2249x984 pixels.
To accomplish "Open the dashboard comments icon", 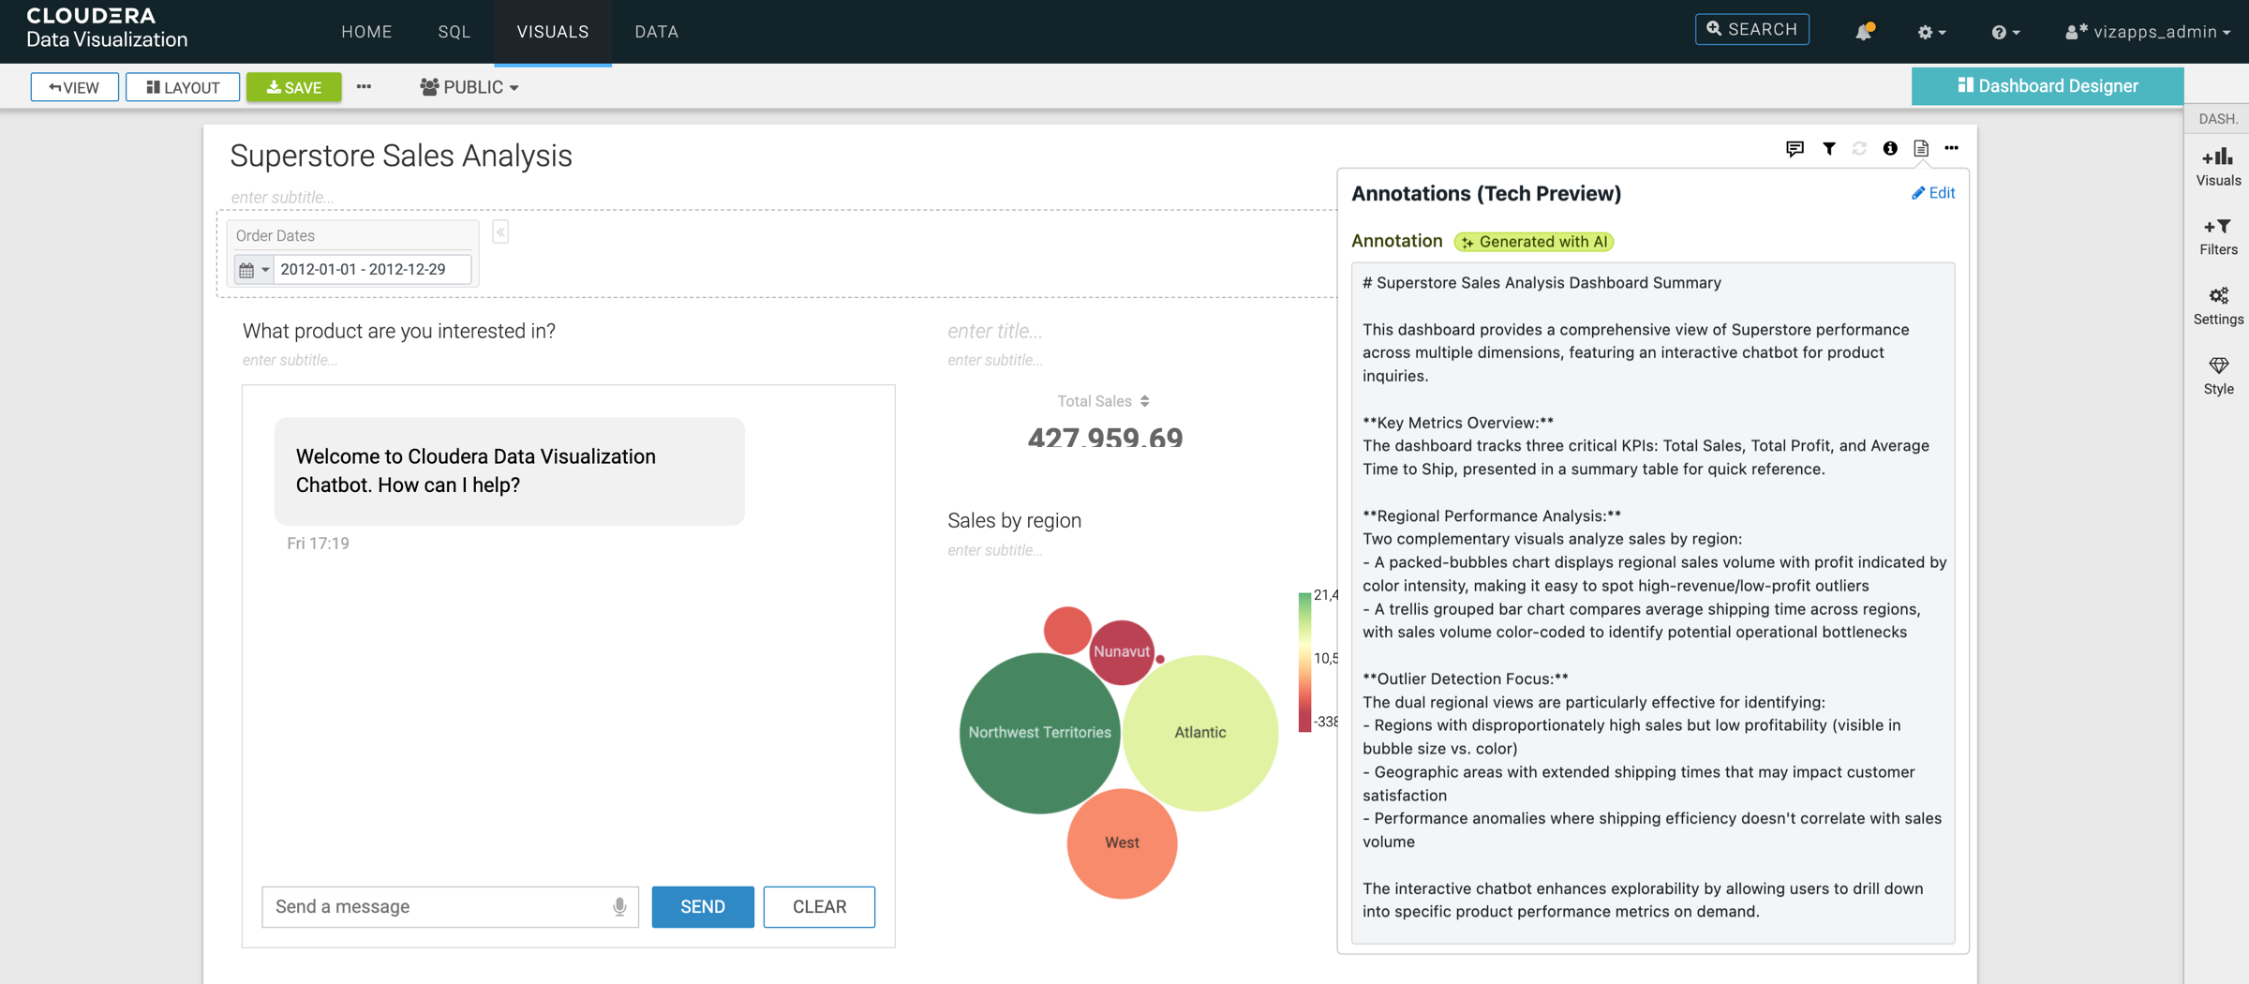I will pos(1795,148).
